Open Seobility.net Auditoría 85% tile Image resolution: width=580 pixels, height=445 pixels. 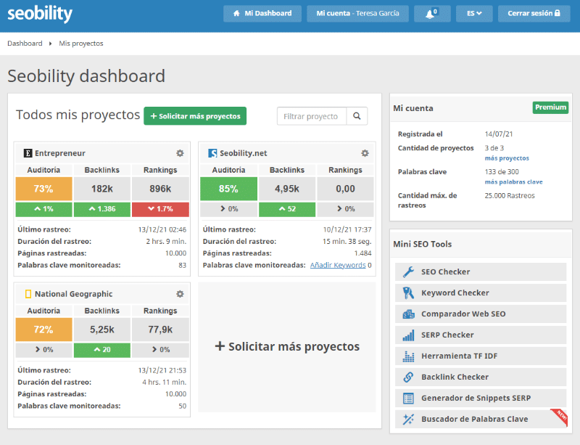tap(228, 189)
